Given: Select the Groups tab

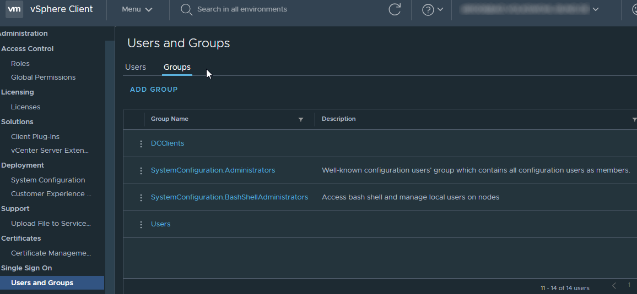Looking at the screenshot, I should (177, 67).
